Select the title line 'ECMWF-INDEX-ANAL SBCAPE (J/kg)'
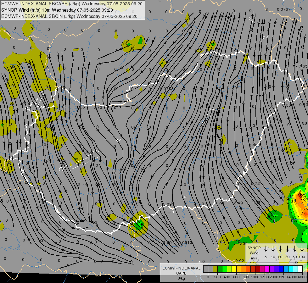308x283 pixels. [72, 4]
